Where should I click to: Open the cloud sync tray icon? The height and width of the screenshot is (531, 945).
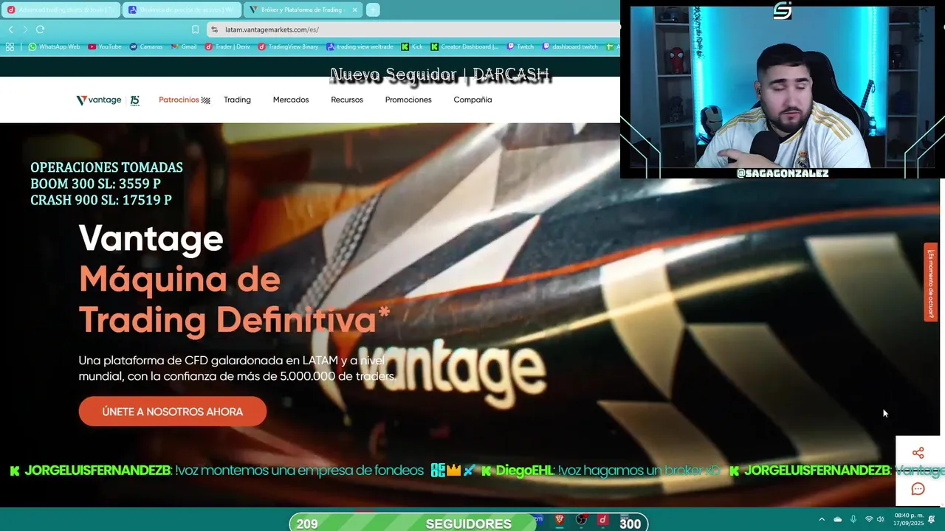tap(837, 519)
